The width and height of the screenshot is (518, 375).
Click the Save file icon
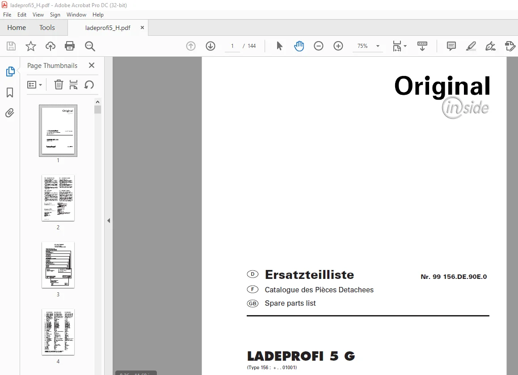(x=11, y=46)
